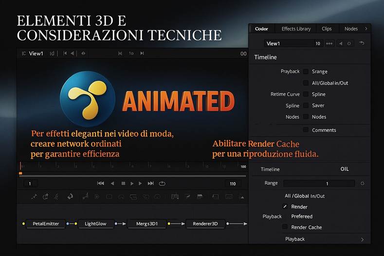Click the D-shaped mask tool icon
This screenshot has height=256, width=384.
coord(97,197)
